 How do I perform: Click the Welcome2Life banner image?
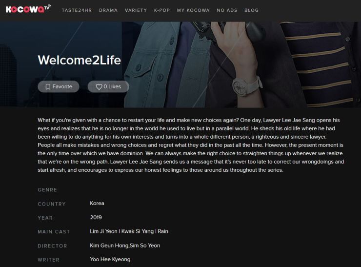pyautogui.click(x=180, y=64)
